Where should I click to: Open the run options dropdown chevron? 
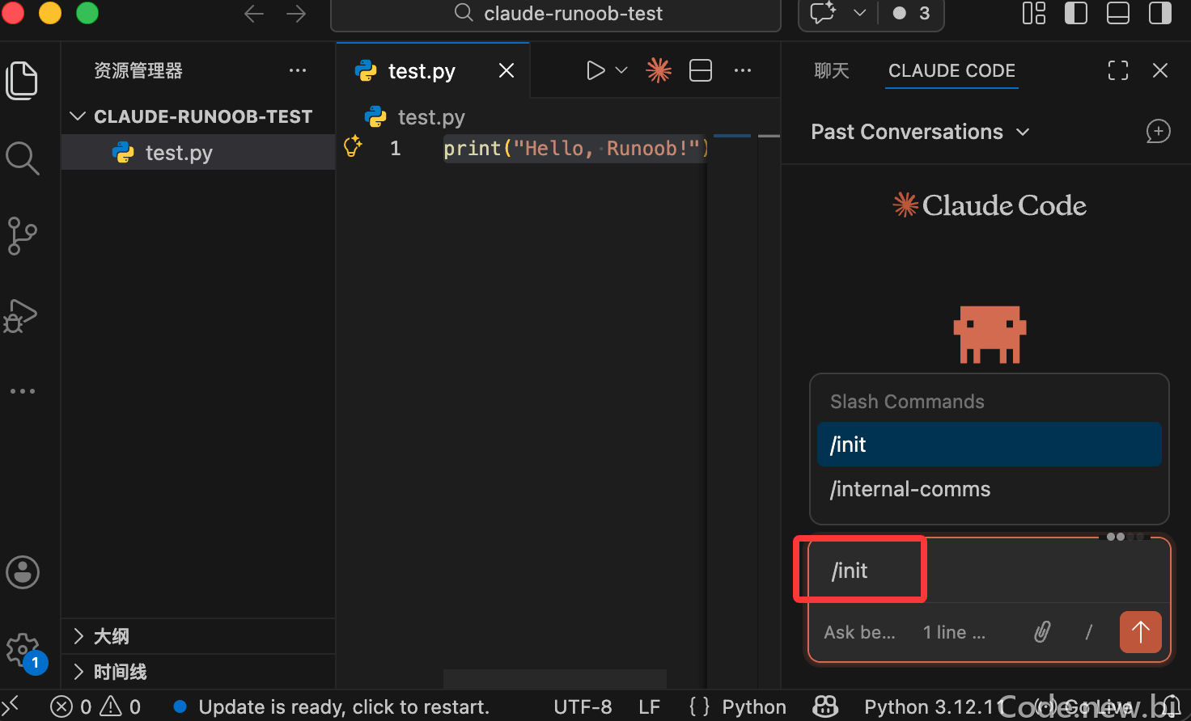[621, 71]
